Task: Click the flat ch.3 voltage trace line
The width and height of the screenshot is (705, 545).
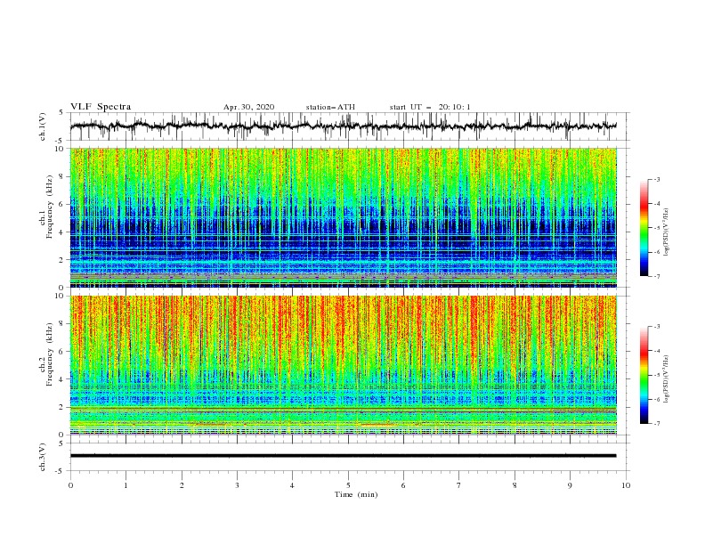Action: pos(343,456)
